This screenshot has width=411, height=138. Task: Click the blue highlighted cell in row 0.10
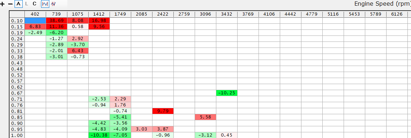35,21
